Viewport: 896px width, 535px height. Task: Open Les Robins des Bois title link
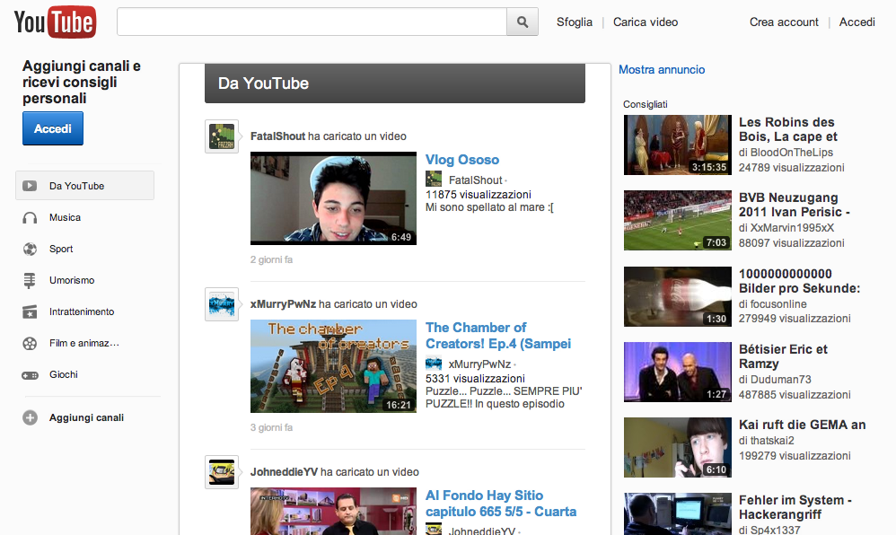[x=787, y=129]
